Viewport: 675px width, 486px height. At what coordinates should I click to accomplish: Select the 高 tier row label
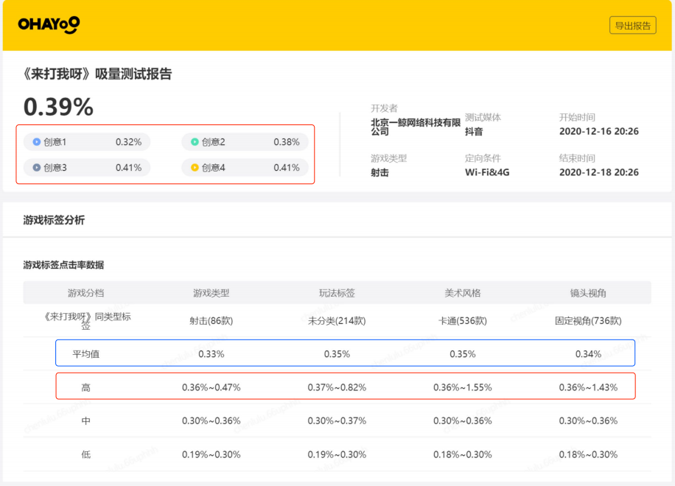(x=85, y=387)
